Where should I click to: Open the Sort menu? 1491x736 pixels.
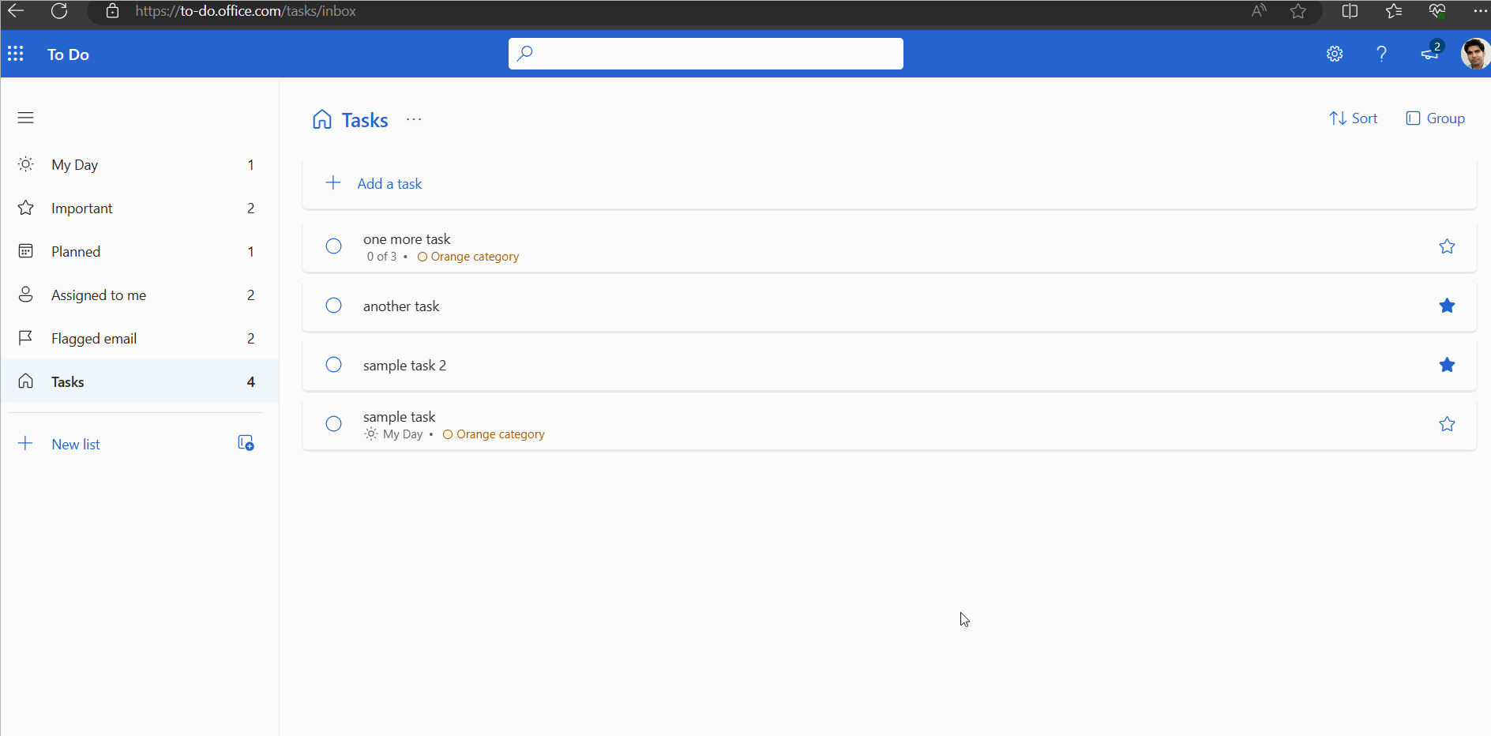click(x=1354, y=118)
